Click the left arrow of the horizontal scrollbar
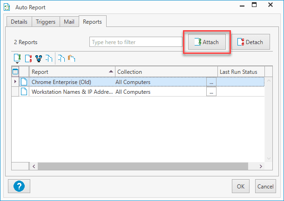Image resolution: width=284 pixels, height=201 pixels. click(x=34, y=166)
